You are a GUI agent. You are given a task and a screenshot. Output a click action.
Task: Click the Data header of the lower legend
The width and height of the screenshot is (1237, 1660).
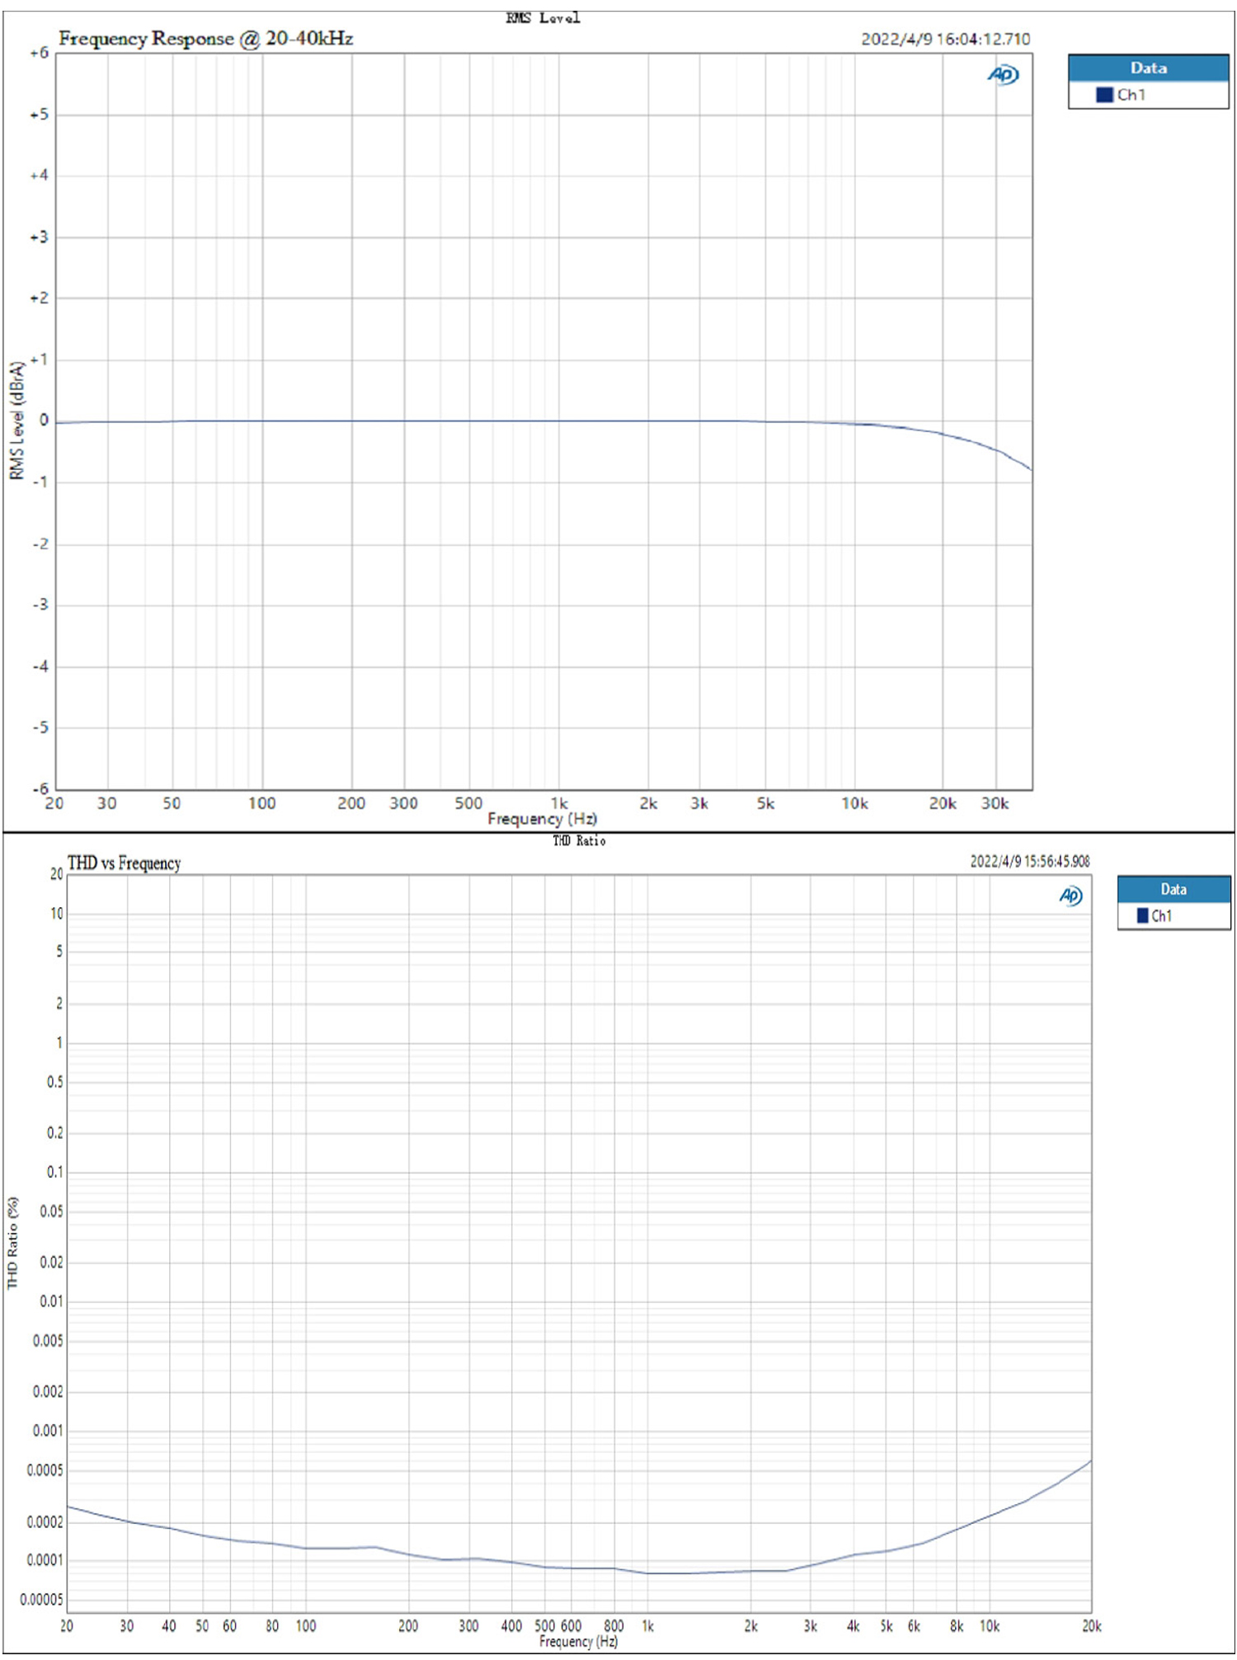click(x=1174, y=889)
